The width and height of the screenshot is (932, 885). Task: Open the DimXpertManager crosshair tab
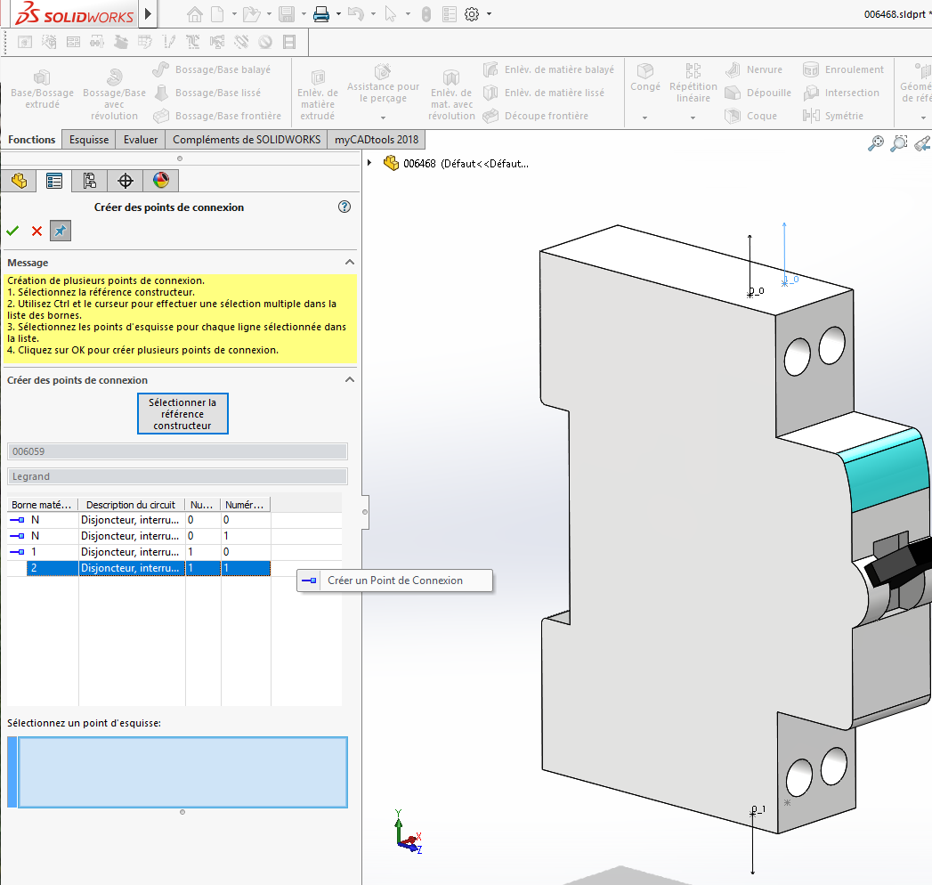click(126, 181)
